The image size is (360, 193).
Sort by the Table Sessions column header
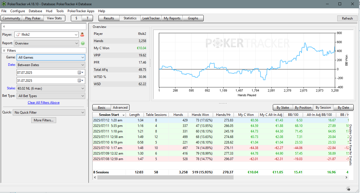[156, 115]
